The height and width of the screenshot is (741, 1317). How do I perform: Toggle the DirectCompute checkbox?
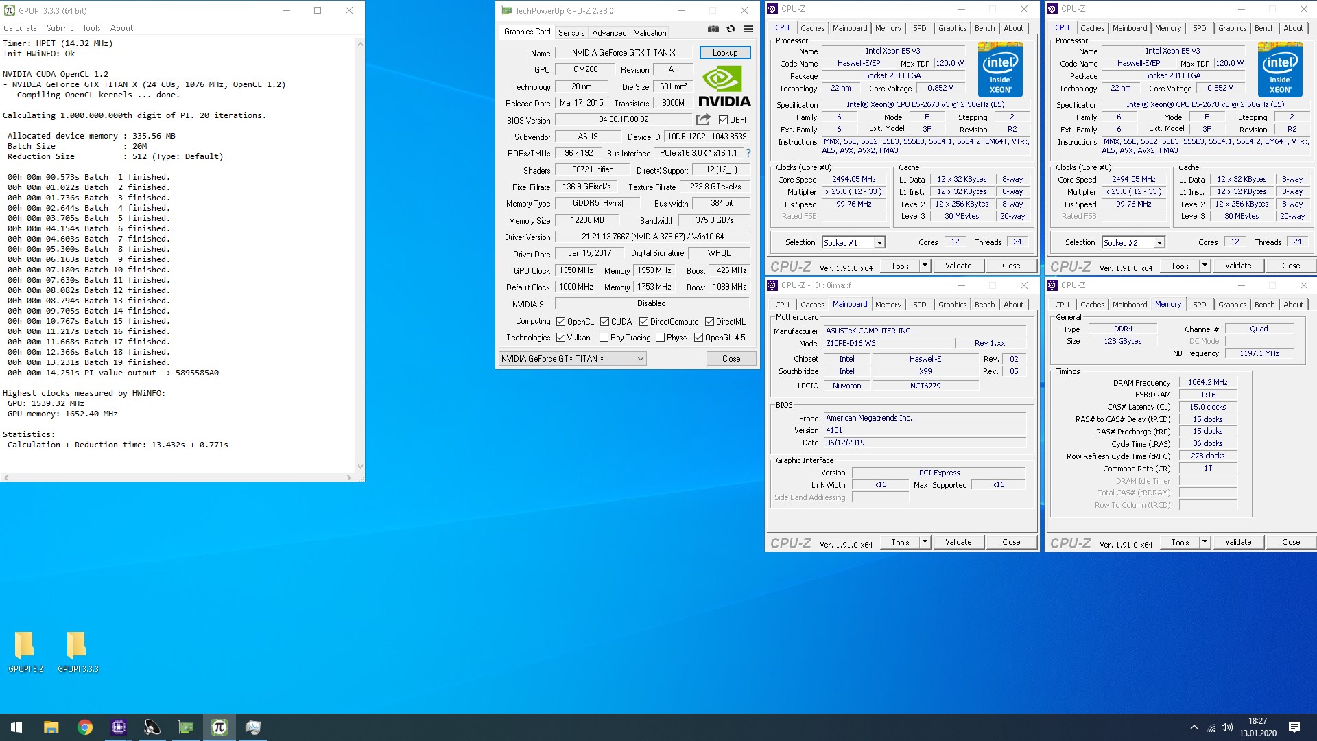coord(643,322)
